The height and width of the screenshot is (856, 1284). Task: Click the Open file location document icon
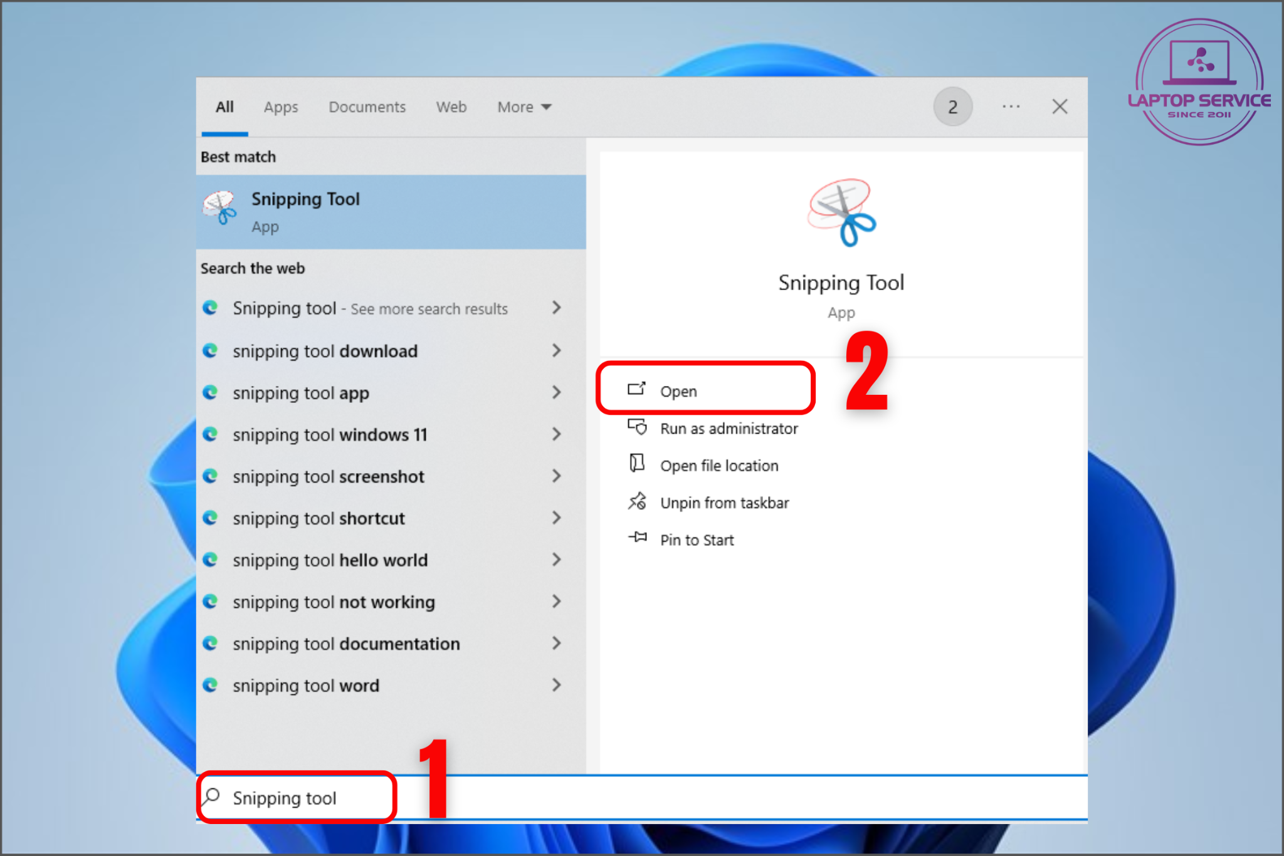click(636, 464)
